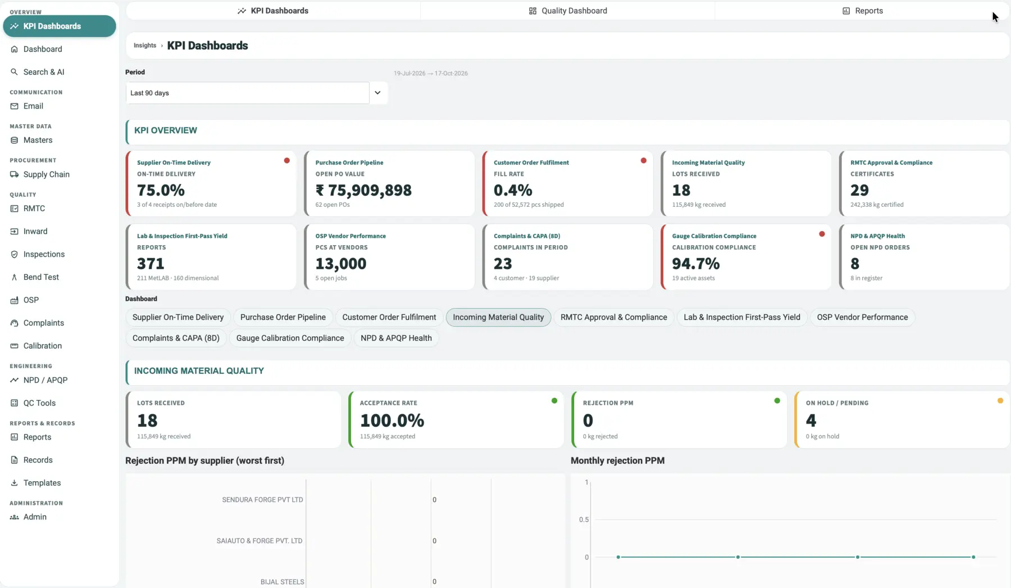Click the On Hold / Pending card
1011x588 pixels.
point(902,420)
